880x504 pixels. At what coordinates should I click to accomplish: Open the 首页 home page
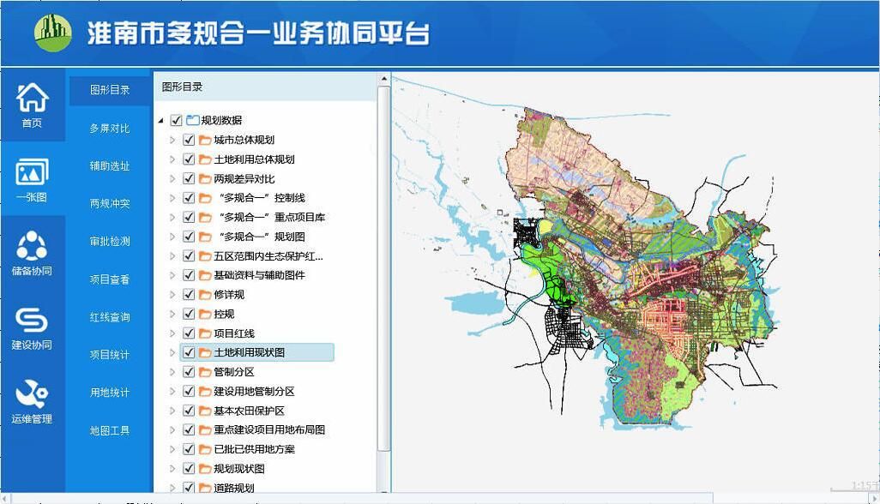[x=33, y=103]
